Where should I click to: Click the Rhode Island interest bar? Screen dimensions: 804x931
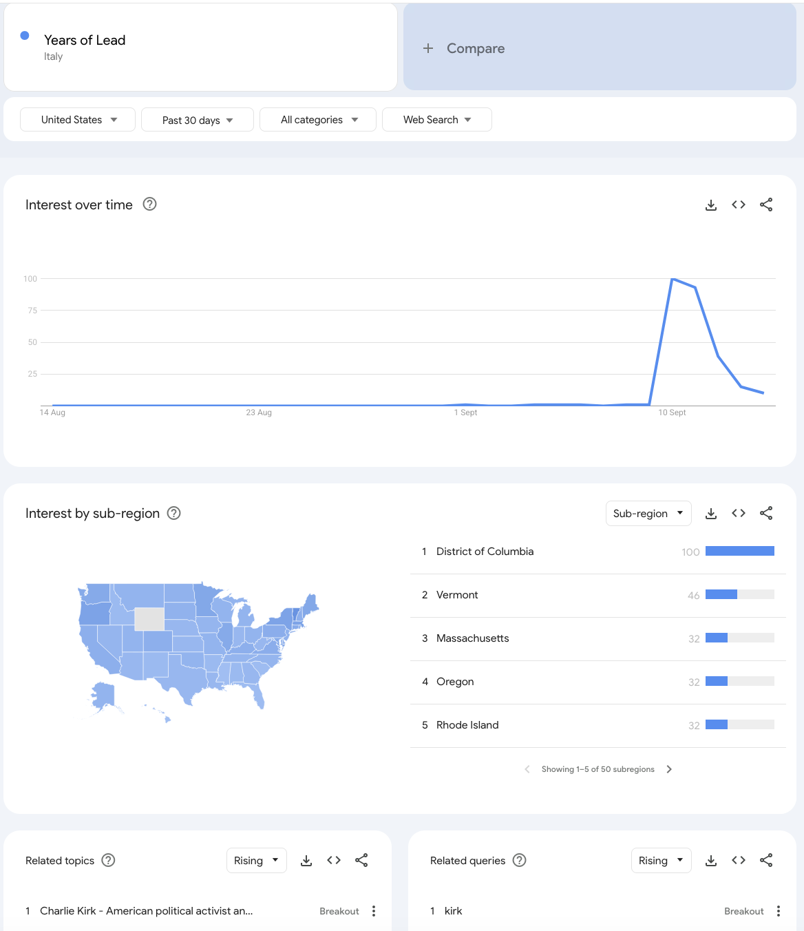pyautogui.click(x=740, y=724)
